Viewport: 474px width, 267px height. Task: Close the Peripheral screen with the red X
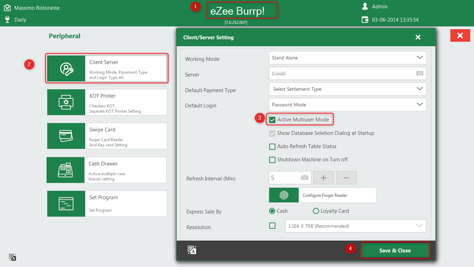tap(460, 35)
